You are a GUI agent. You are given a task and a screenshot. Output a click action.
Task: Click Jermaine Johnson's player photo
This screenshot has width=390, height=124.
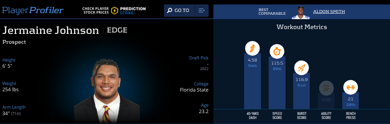107,91
